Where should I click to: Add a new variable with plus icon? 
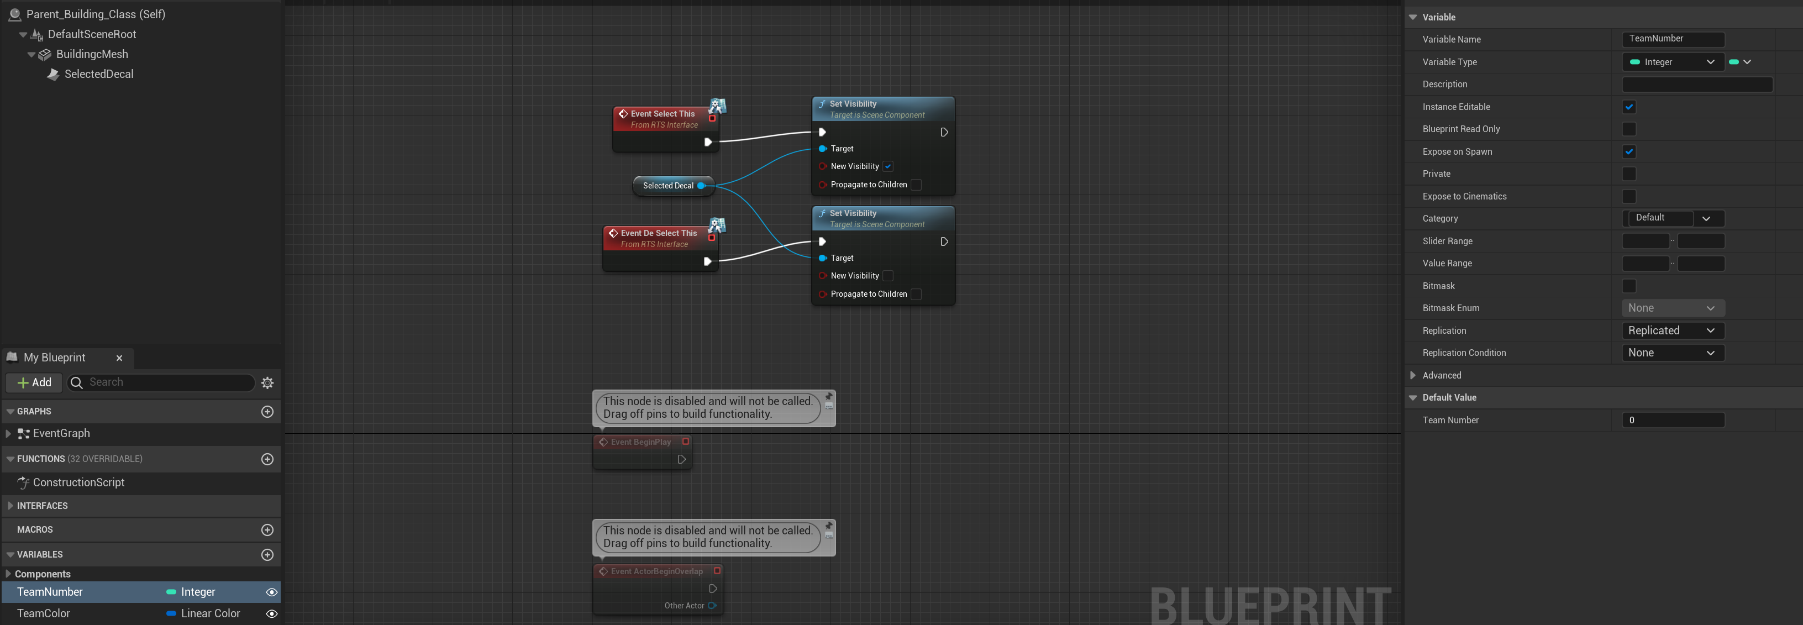pos(267,554)
